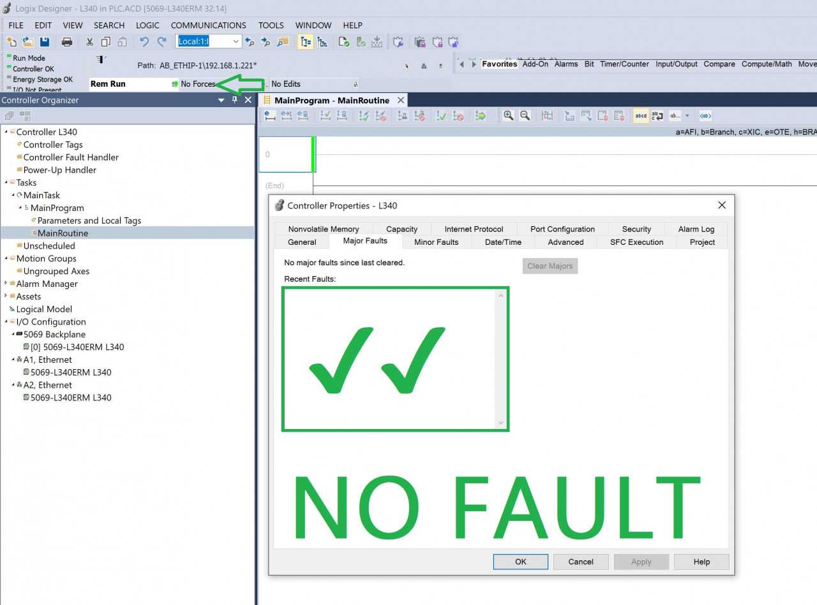Viewport: 817px width, 605px height.
Task: Collapse the Motion Groups node
Action: pyautogui.click(x=6, y=258)
